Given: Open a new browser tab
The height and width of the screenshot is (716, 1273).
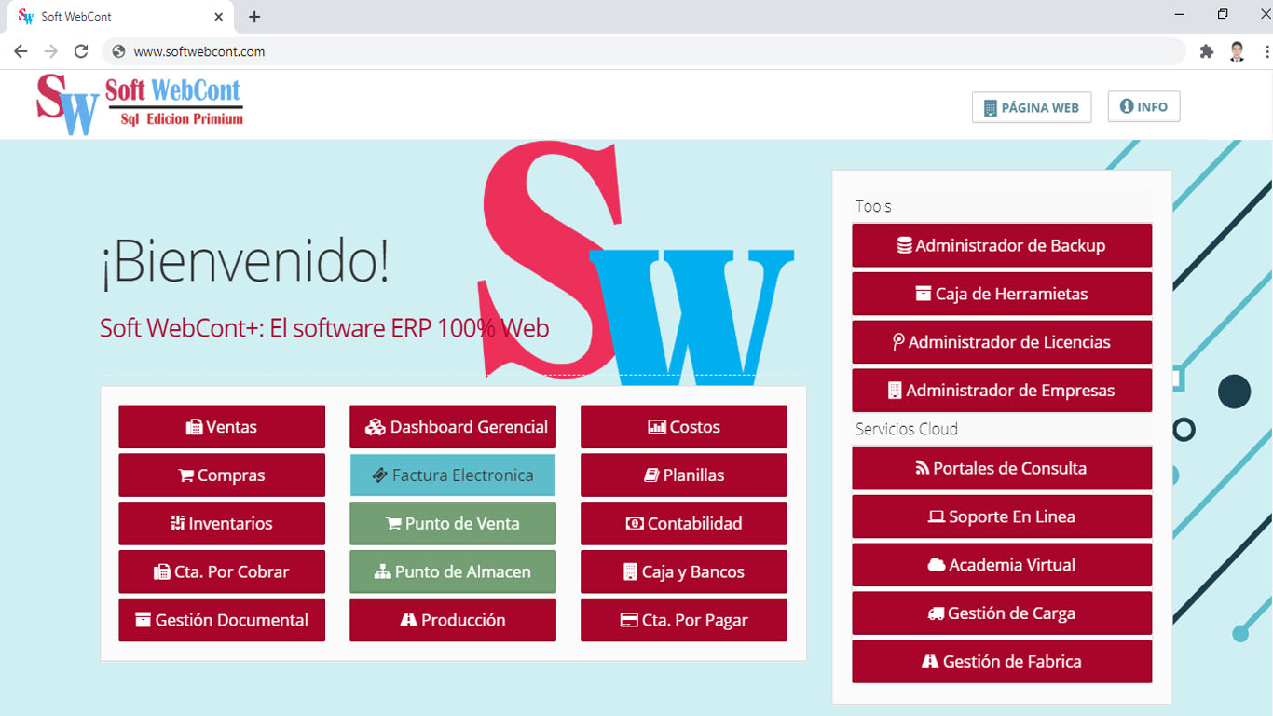Looking at the screenshot, I should [254, 17].
